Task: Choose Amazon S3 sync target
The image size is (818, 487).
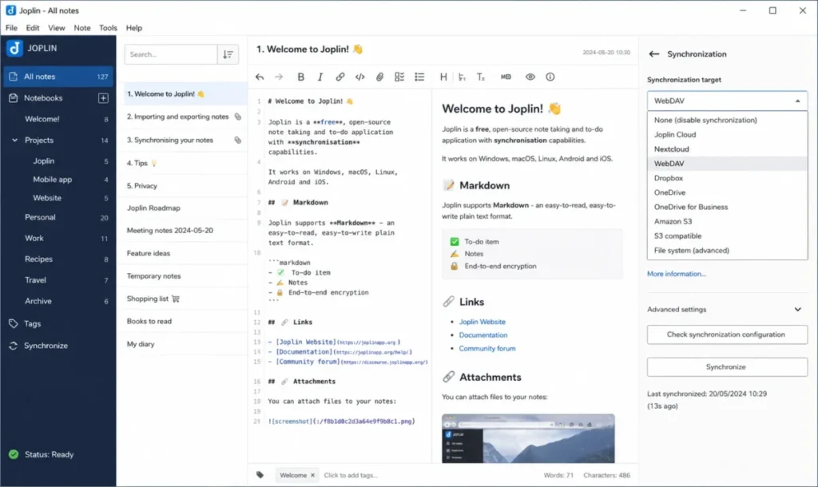Action: point(727,221)
